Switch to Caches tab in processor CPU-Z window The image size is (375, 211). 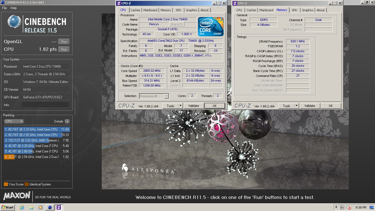(135, 10)
